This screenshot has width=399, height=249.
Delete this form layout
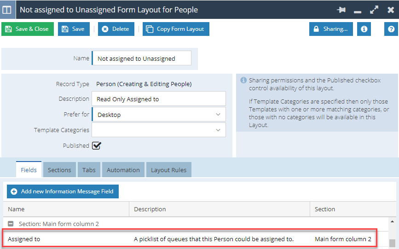[x=116, y=29]
